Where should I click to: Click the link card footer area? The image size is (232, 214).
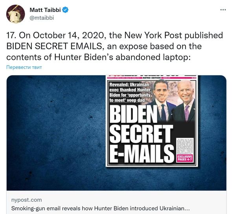[x=116, y=204]
